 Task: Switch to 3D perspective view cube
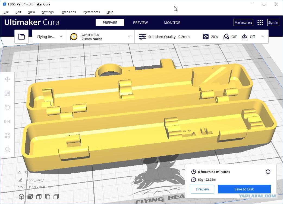21,197
